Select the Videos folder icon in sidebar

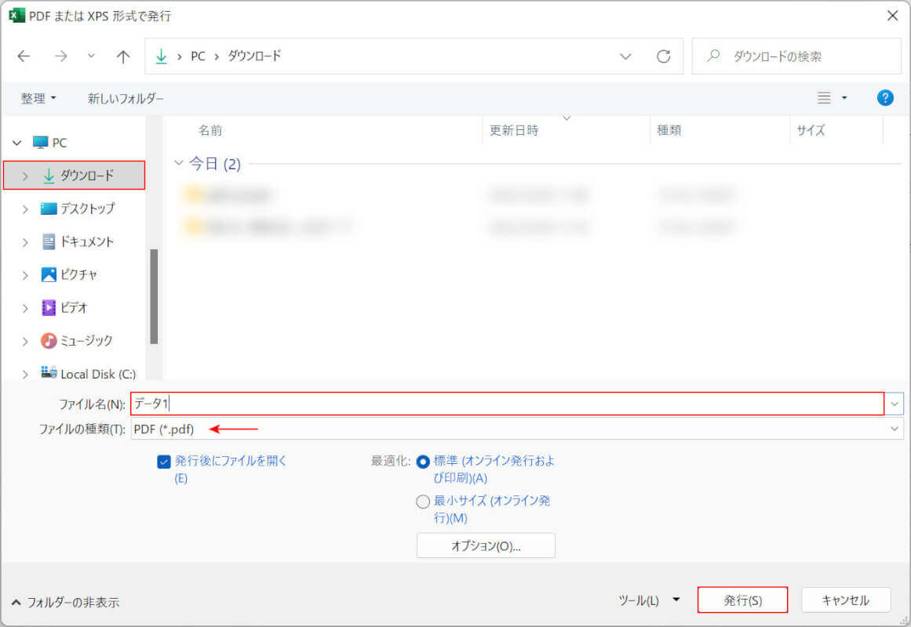click(49, 308)
